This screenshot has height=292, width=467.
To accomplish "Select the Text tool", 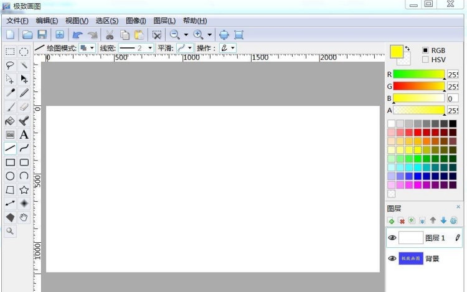I will 24,134.
